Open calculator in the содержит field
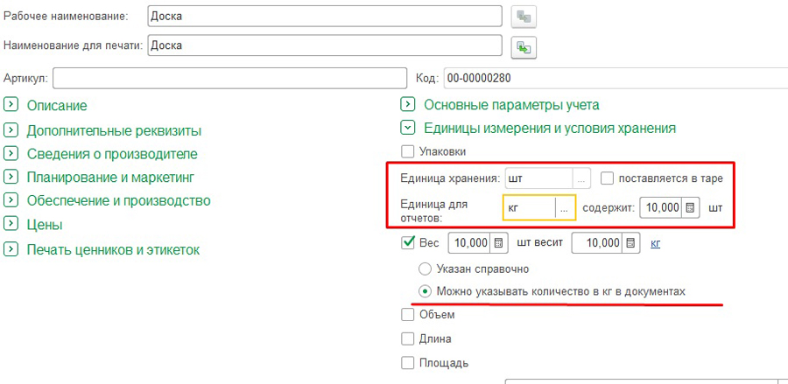 pos(690,208)
